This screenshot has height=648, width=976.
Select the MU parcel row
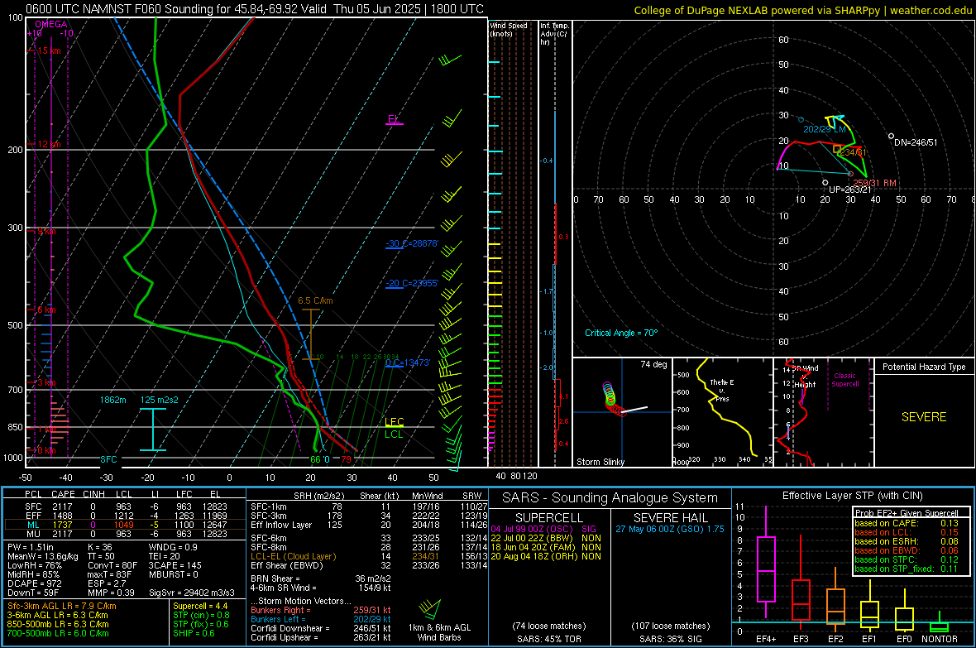pyautogui.click(x=126, y=534)
